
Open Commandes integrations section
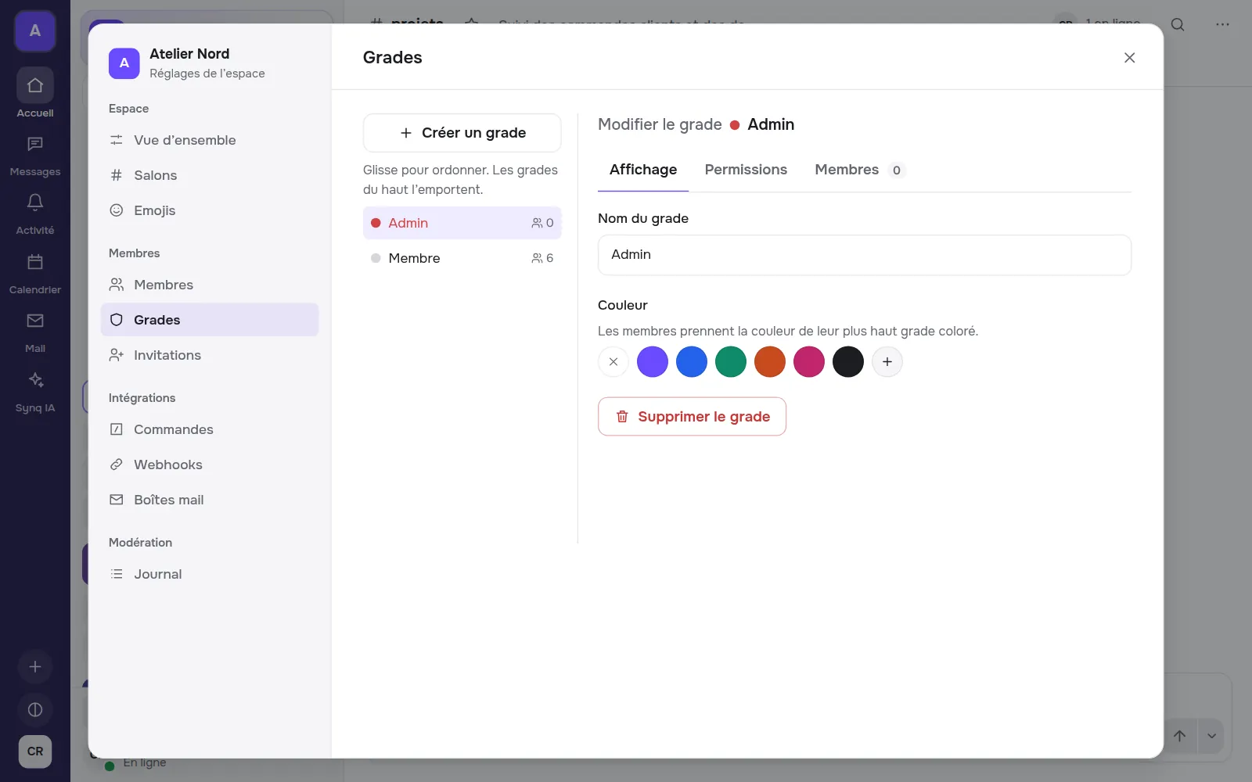tap(210, 429)
